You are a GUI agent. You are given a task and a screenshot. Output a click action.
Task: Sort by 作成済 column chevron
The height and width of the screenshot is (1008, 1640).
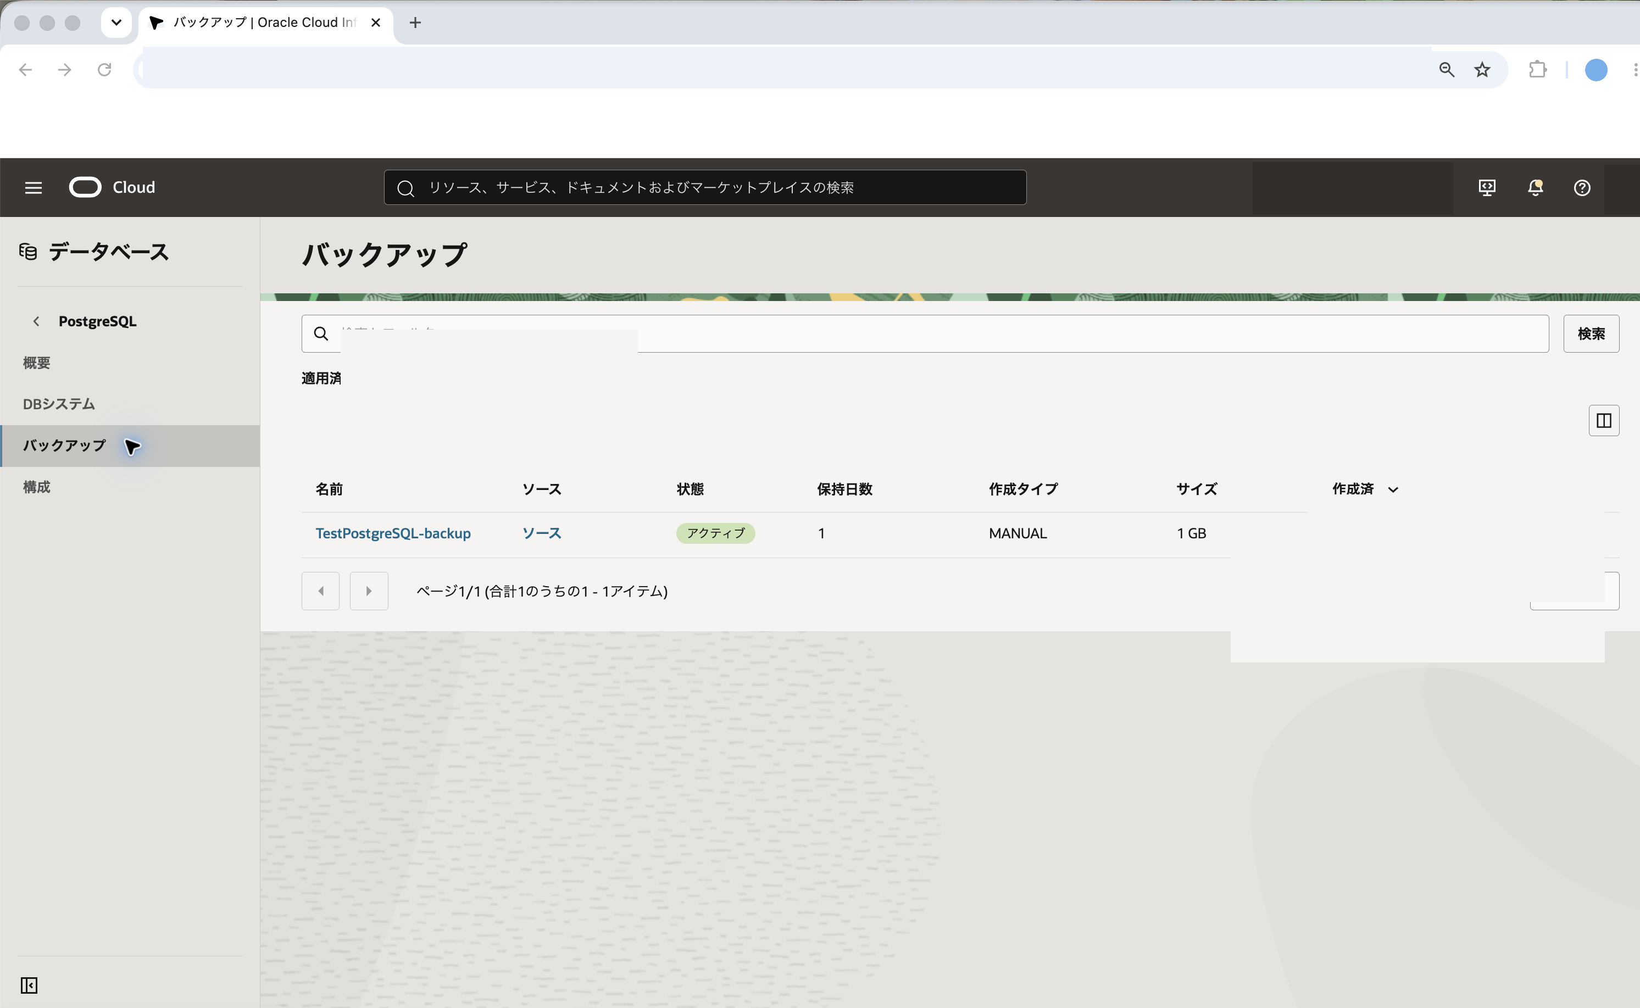pos(1393,490)
